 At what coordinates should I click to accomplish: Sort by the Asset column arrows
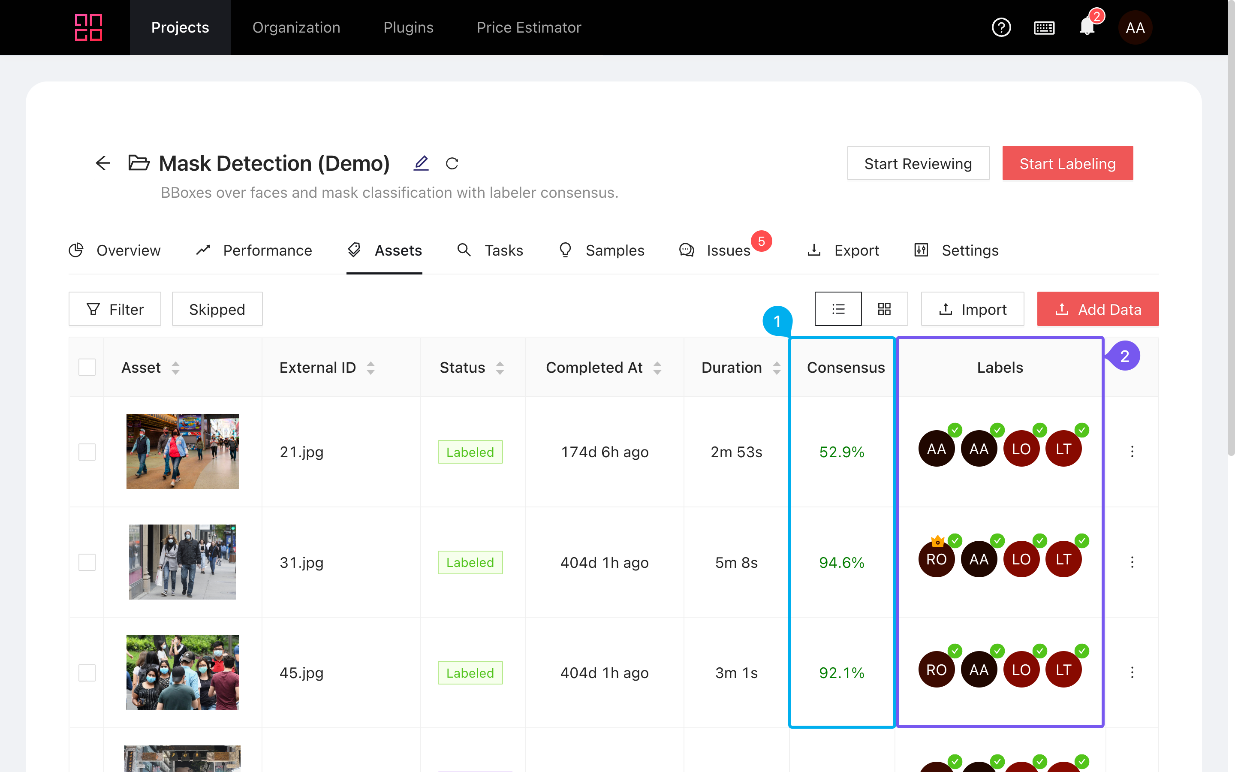tap(175, 368)
